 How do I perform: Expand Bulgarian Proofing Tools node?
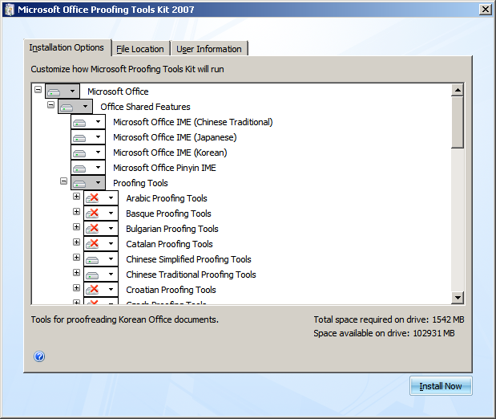pos(76,226)
